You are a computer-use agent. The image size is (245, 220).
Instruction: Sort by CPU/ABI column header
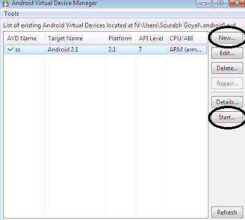click(186, 38)
